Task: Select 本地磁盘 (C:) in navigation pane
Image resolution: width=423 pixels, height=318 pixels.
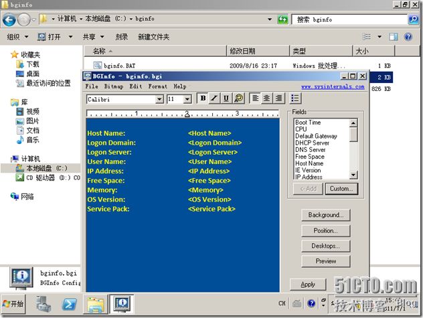Action: coord(41,168)
